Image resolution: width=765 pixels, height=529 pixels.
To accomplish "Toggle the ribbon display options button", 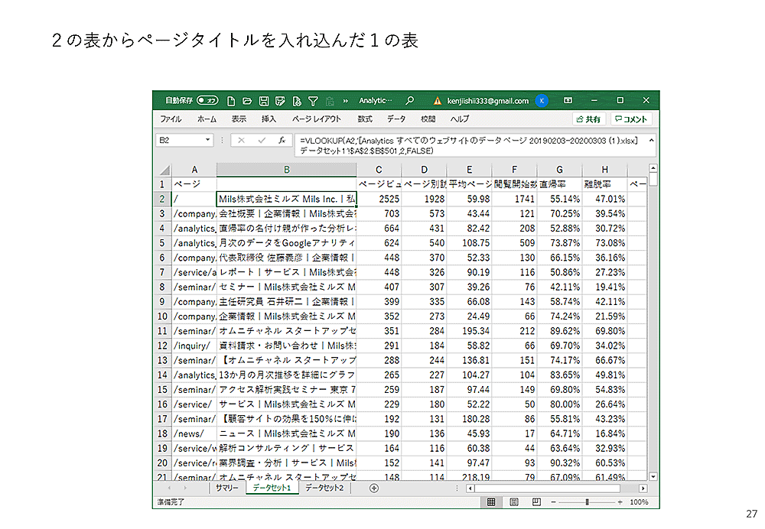I will pos(568,101).
